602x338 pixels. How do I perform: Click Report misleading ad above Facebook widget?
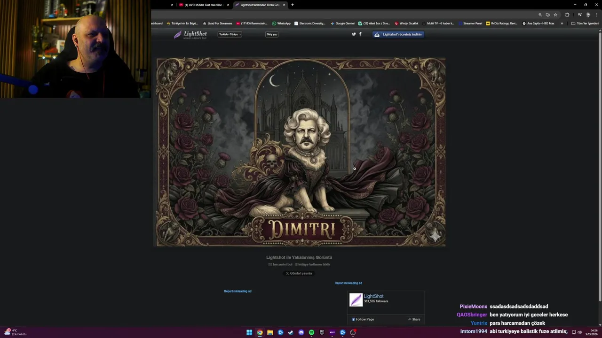(x=349, y=283)
